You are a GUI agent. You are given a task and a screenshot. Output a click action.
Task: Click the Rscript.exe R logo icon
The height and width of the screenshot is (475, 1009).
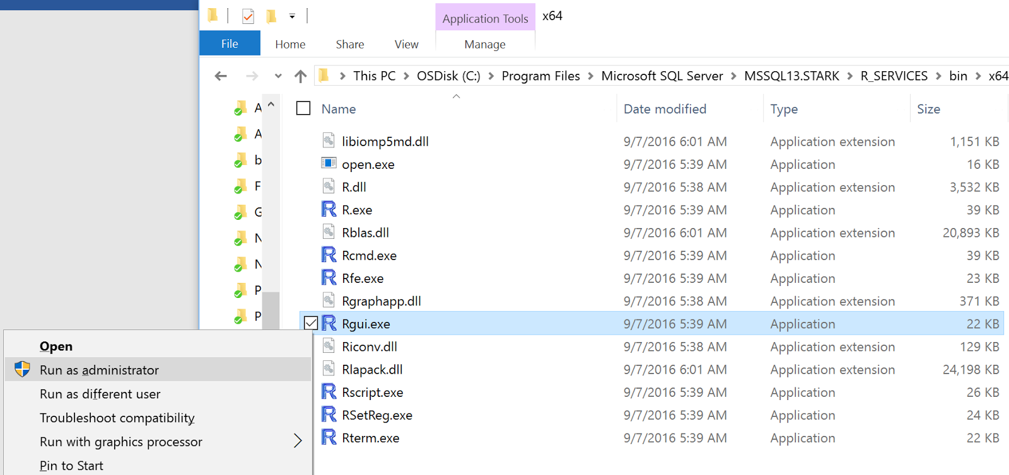click(x=329, y=391)
